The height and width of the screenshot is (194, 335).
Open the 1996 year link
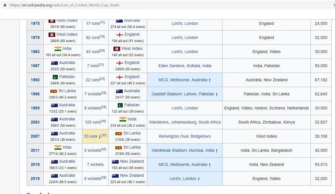click(35, 94)
